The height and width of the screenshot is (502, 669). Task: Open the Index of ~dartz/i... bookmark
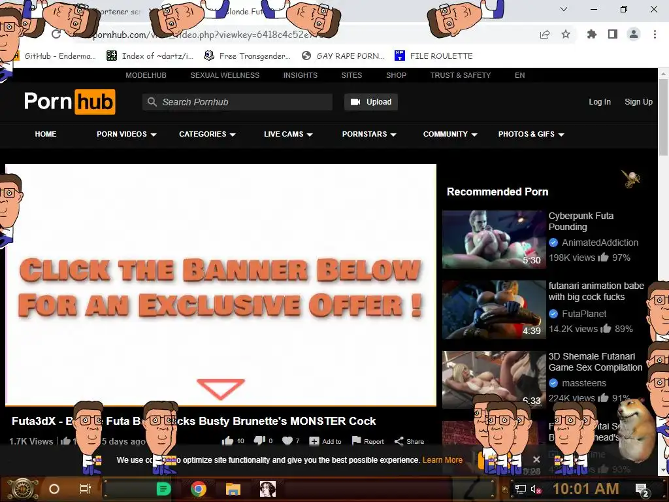click(150, 56)
